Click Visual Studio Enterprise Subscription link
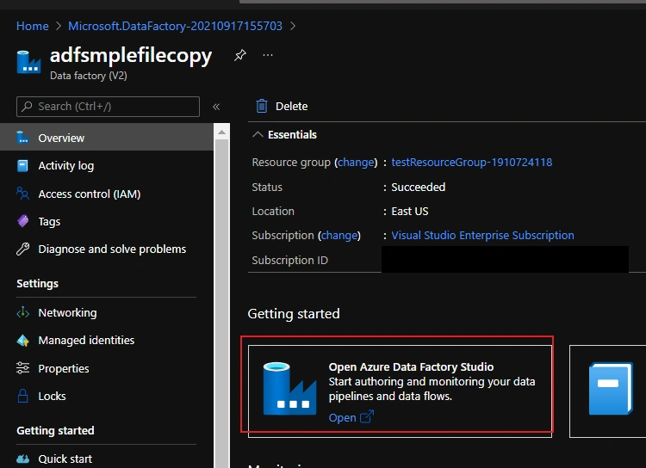The width and height of the screenshot is (646, 468). tap(482, 236)
